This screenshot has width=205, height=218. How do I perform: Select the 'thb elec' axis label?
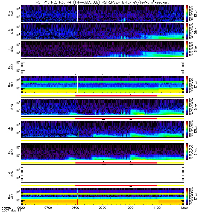10,31
